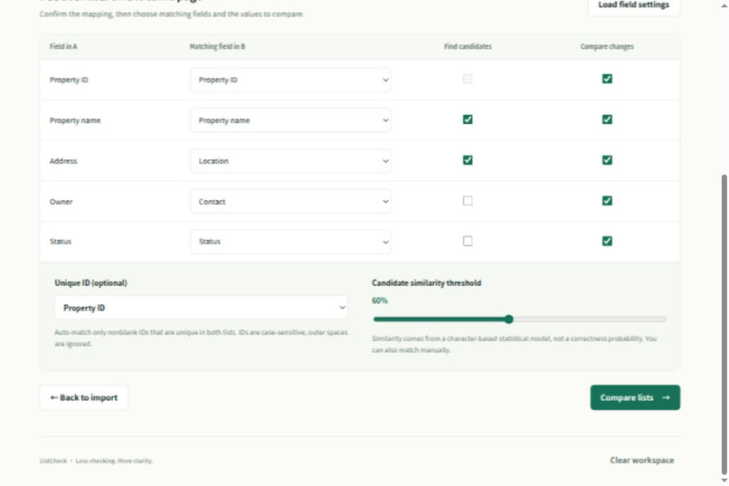Uncheck Find candidates for Address row
This screenshot has height=486, width=729.
[468, 160]
